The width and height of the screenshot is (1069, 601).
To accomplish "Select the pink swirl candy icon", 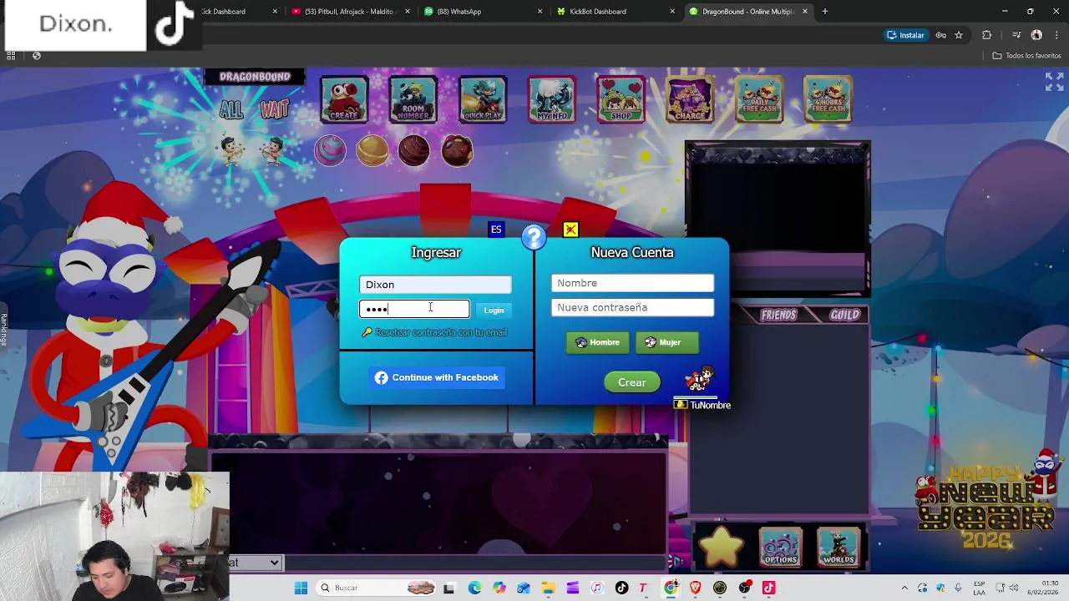I will [330, 151].
